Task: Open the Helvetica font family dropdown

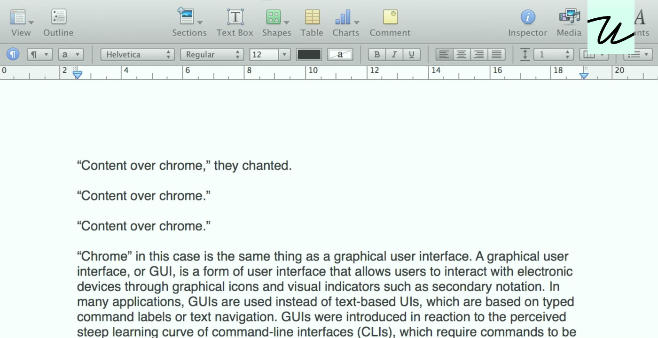Action: coord(137,54)
